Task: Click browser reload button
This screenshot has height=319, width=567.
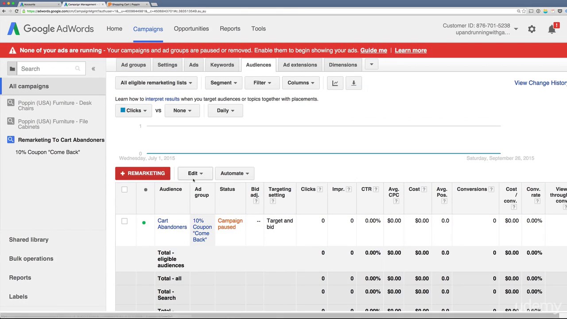Action: pyautogui.click(x=17, y=11)
